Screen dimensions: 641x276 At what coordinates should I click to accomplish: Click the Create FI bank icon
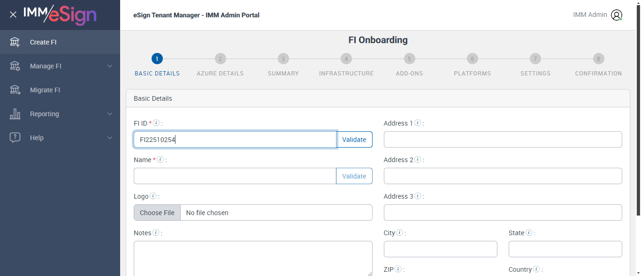tap(15, 42)
